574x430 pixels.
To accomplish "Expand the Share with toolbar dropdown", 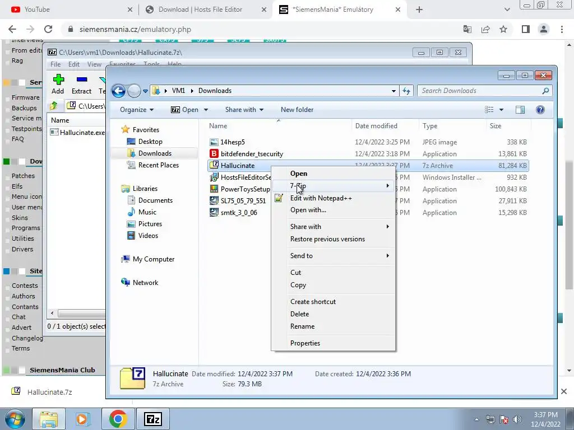I will click(x=244, y=110).
